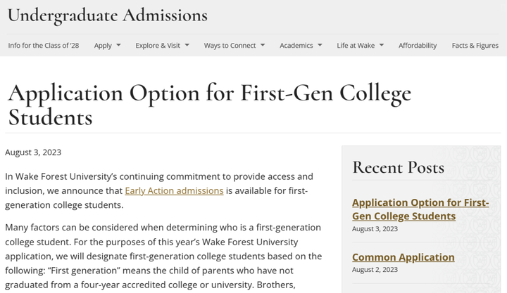Click the Apply menu label

(103, 46)
